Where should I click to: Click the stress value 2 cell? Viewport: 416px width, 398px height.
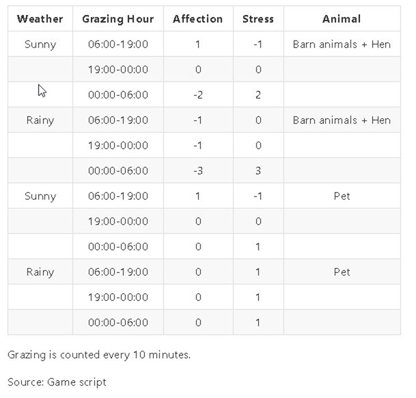coord(258,95)
